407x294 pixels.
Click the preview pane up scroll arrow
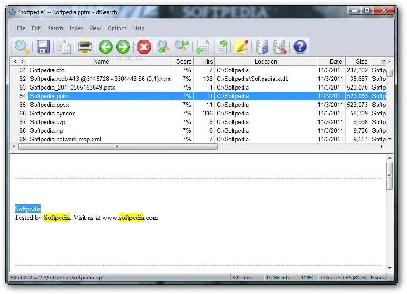[390, 158]
